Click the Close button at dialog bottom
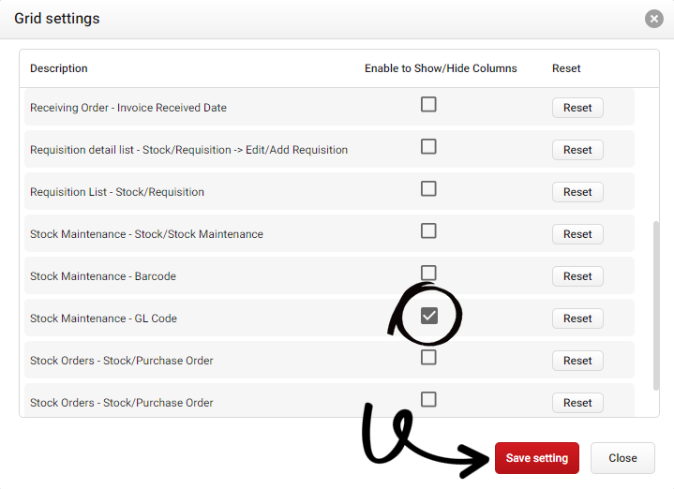This screenshot has width=674, height=489. (x=622, y=458)
